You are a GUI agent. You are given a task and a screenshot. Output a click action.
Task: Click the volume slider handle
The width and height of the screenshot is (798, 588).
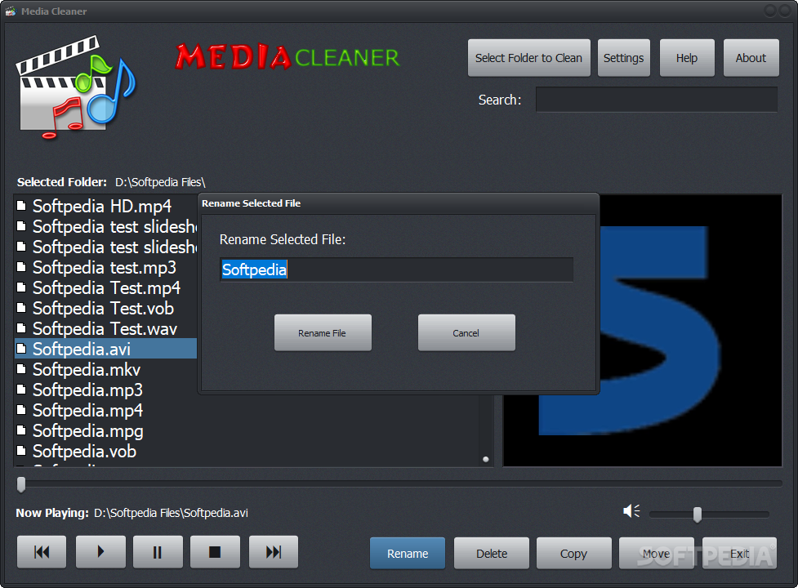point(698,514)
